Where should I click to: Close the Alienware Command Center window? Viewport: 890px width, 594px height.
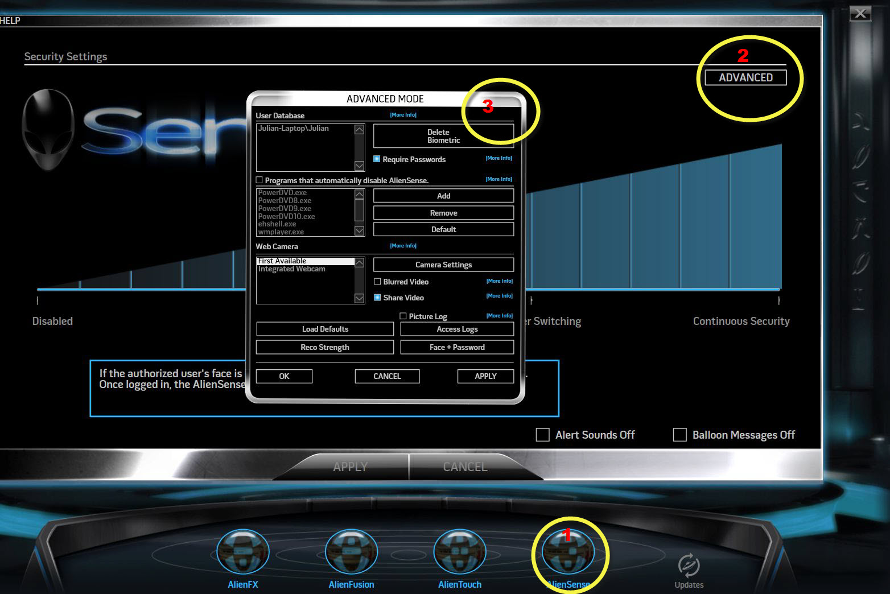pos(860,13)
